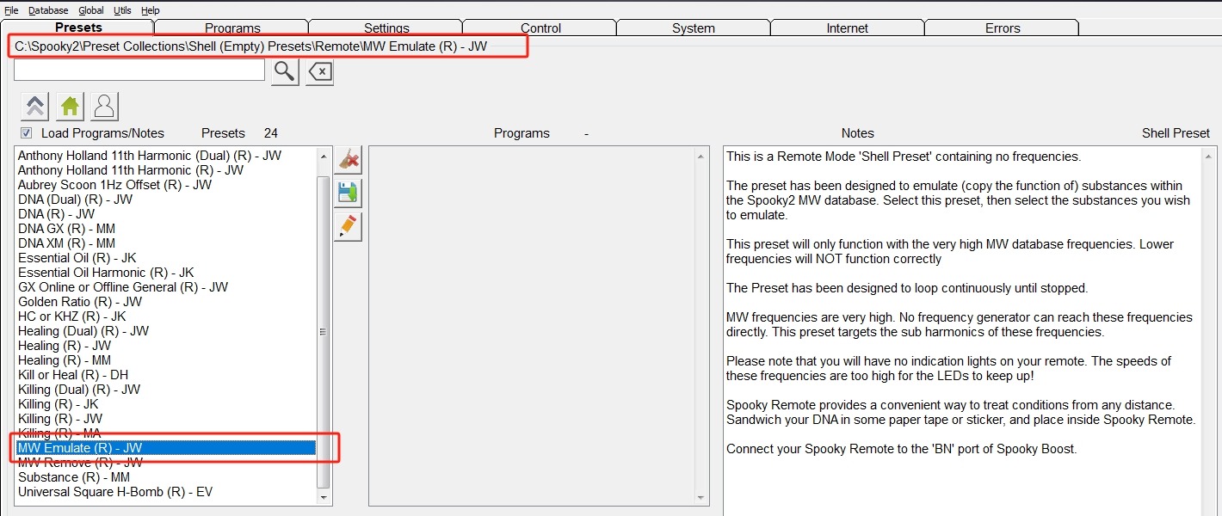Click the preset folder path text
1222x516 pixels.
point(251,46)
